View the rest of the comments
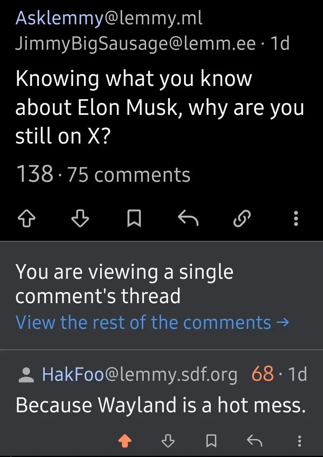Viewport: 323px width, 457px height. 152,322
